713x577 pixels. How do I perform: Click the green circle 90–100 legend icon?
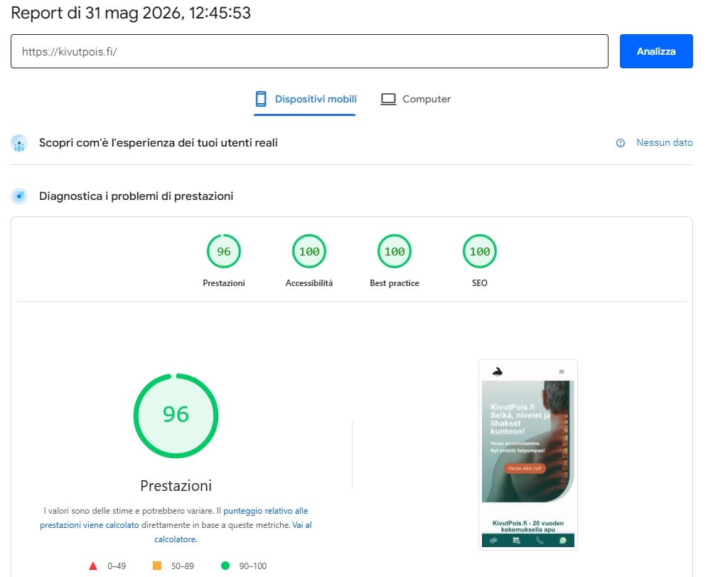click(x=225, y=566)
